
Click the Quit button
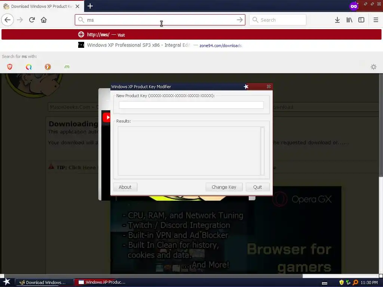click(257, 187)
